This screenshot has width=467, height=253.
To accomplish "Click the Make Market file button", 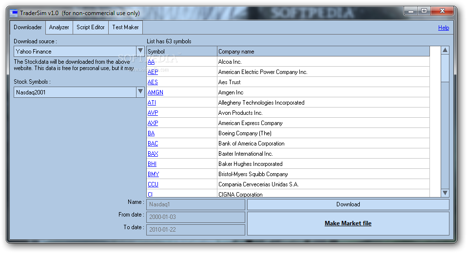I will point(348,224).
